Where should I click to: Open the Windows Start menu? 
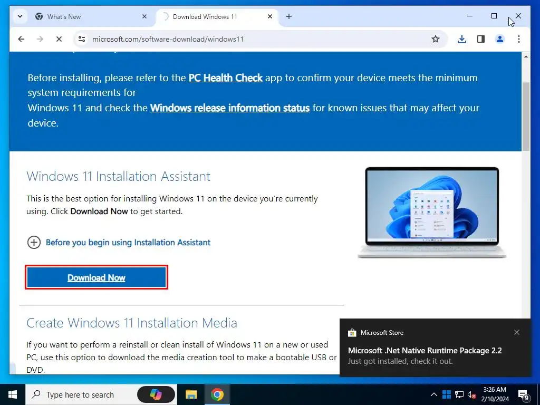point(13,394)
